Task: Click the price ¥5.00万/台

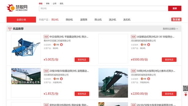Action: [x=51, y=59]
